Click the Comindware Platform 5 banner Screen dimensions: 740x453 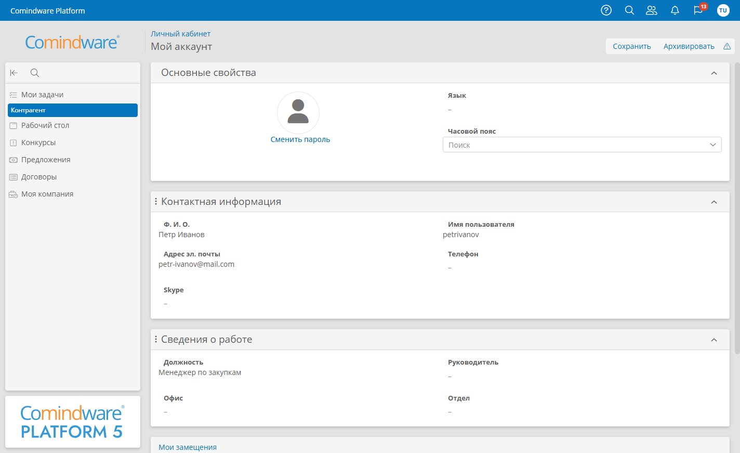pyautogui.click(x=73, y=422)
